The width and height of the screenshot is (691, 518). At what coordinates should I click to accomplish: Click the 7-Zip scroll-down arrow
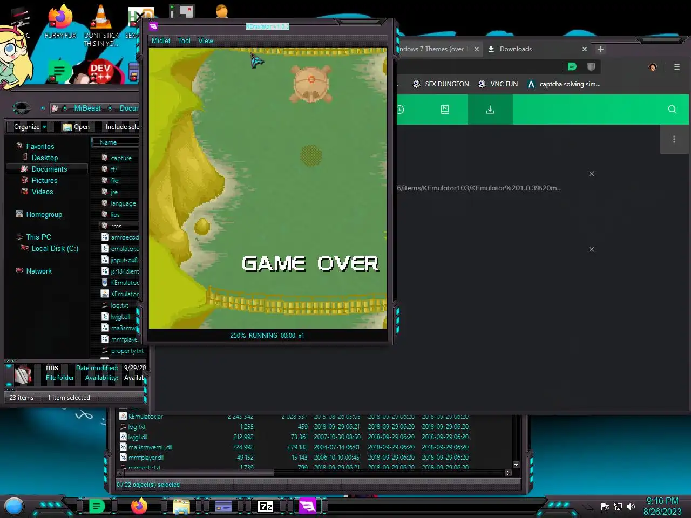tap(516, 465)
